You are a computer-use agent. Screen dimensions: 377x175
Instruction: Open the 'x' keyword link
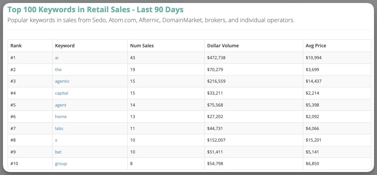tap(56, 140)
